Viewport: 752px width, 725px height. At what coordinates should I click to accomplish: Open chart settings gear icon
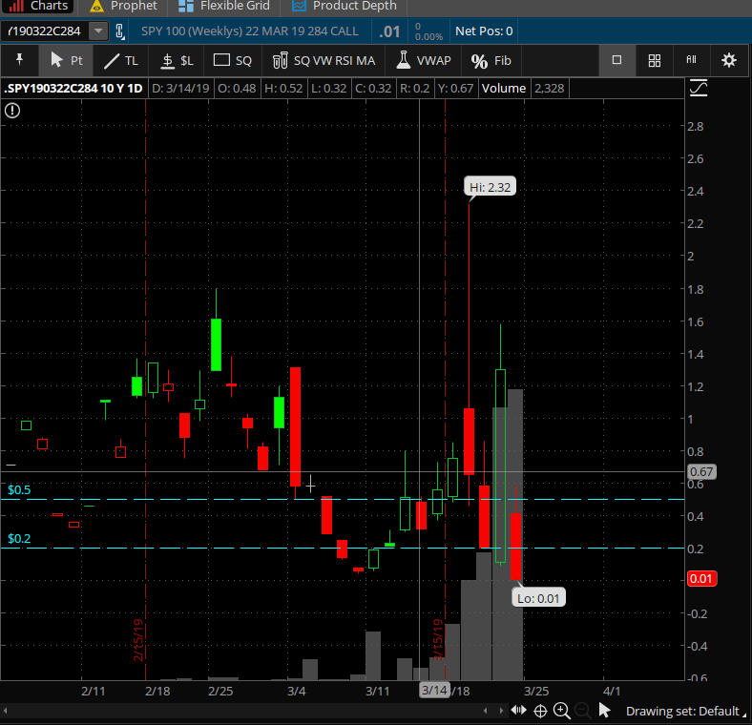coord(729,60)
